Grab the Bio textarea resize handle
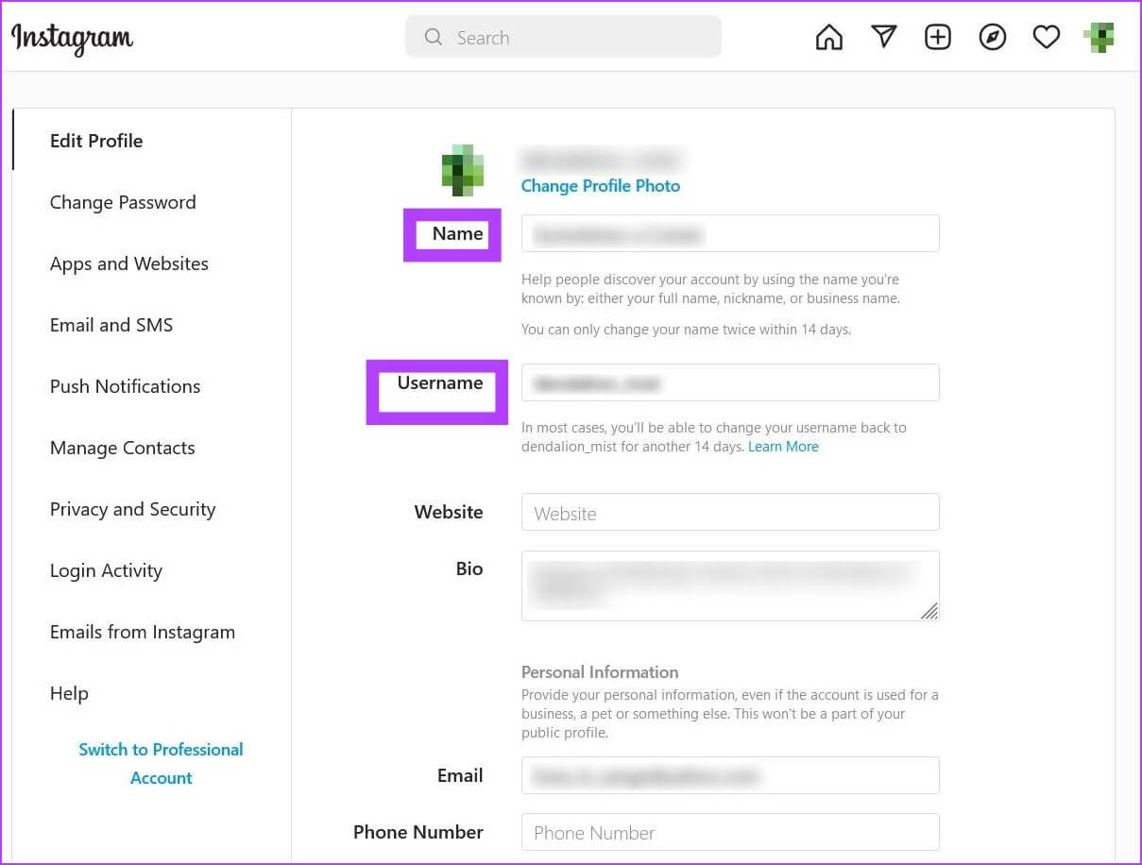 (x=929, y=611)
